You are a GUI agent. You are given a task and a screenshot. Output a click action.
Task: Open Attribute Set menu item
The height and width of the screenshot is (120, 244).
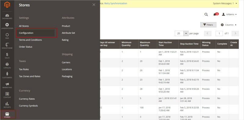[68, 33]
